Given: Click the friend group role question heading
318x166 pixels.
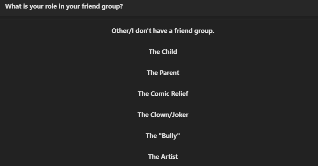Looking at the screenshot, I should point(64,7).
